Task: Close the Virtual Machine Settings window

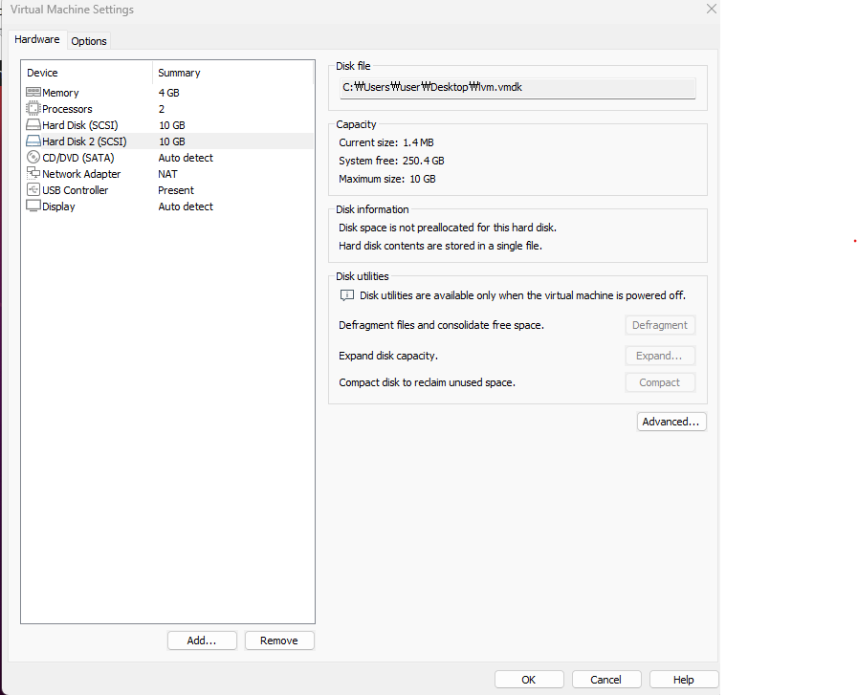Action: pos(712,9)
